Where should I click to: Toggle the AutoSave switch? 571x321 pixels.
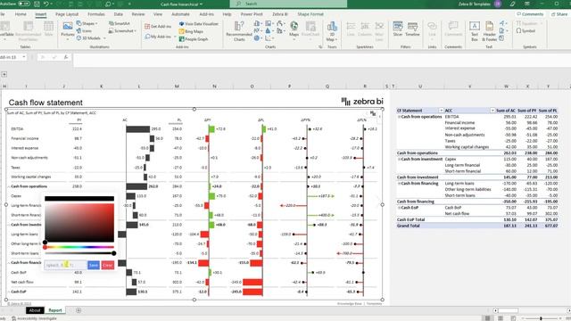24,4
